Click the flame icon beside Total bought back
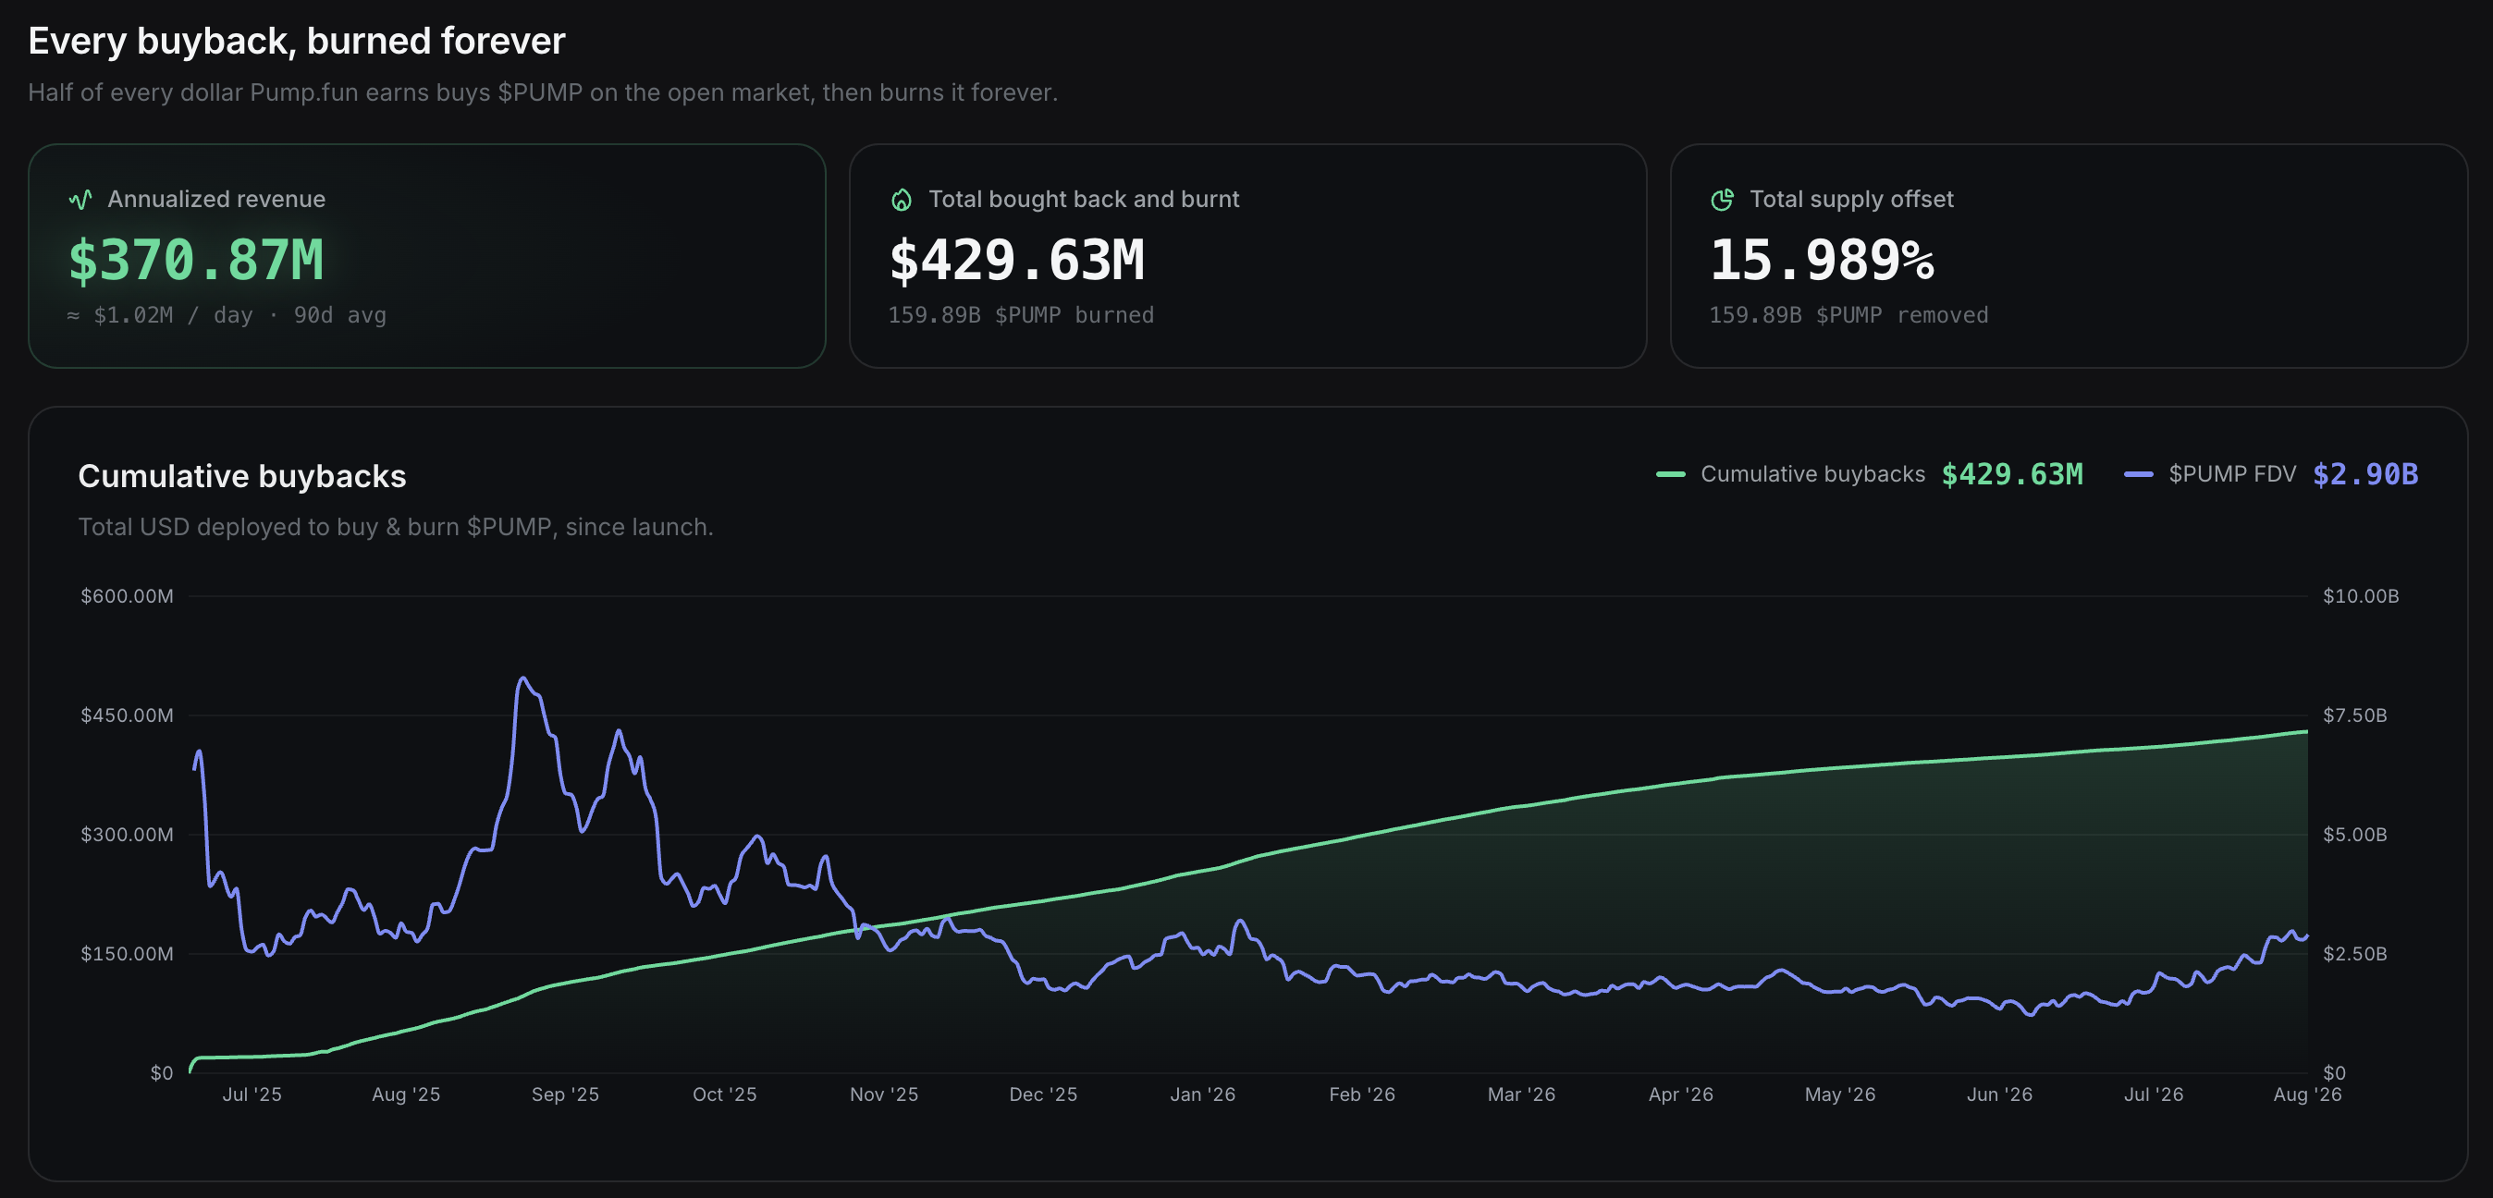This screenshot has height=1198, width=2493. (x=901, y=200)
